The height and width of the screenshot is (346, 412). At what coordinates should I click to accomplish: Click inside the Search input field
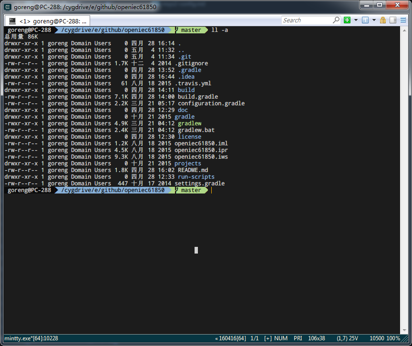tap(305, 20)
